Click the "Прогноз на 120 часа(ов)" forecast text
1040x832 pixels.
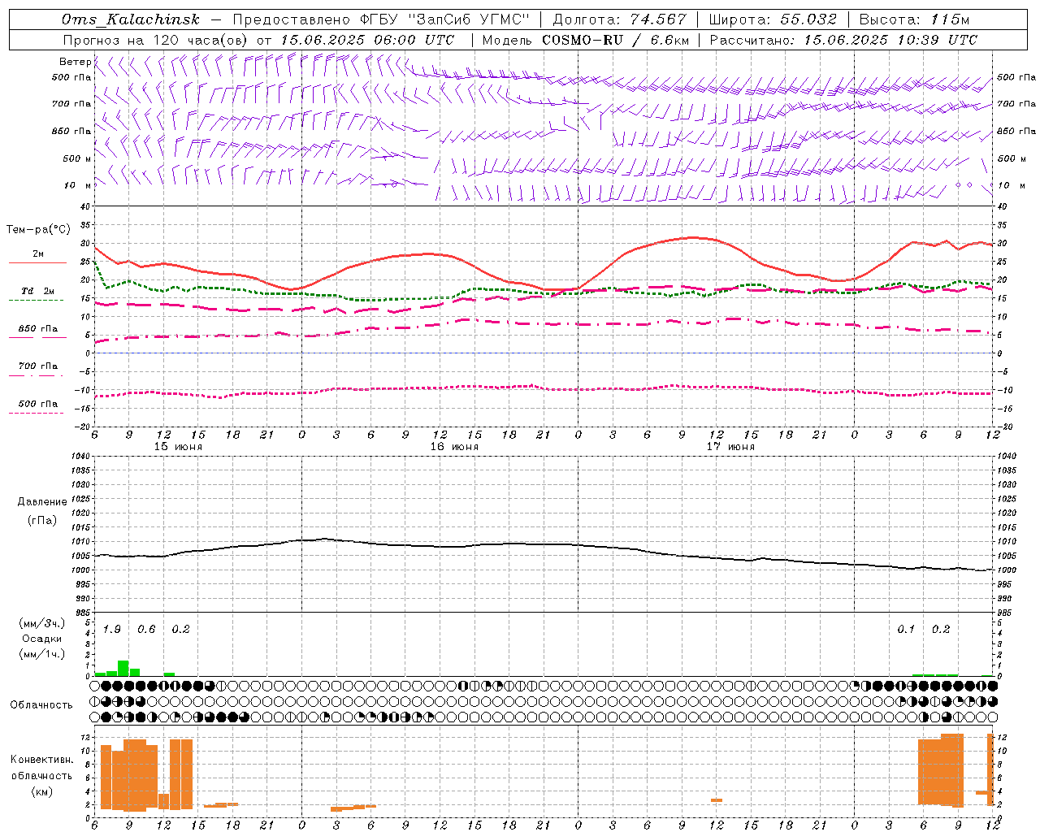point(156,40)
